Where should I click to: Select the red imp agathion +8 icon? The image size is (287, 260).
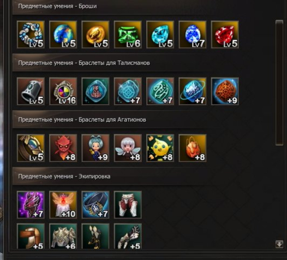[63, 148]
